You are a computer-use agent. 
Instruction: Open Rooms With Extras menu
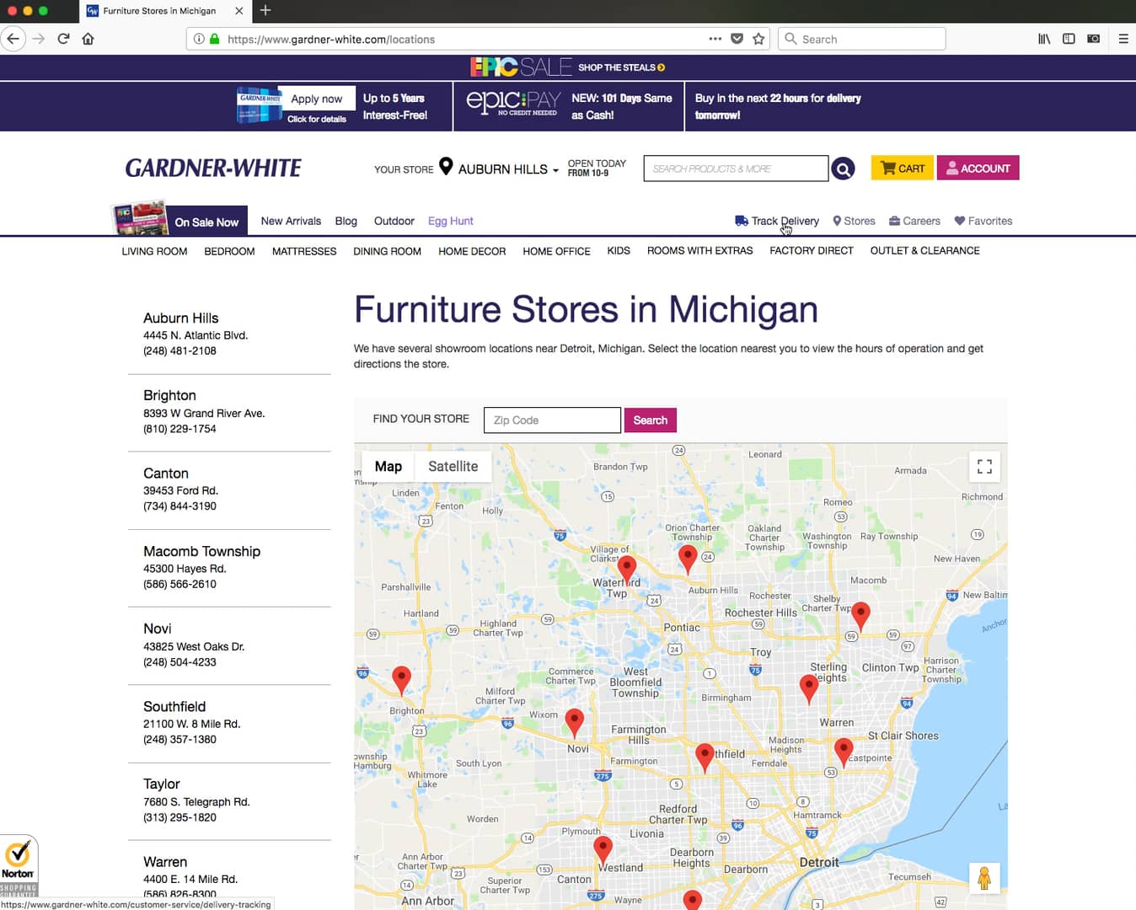pyautogui.click(x=699, y=250)
